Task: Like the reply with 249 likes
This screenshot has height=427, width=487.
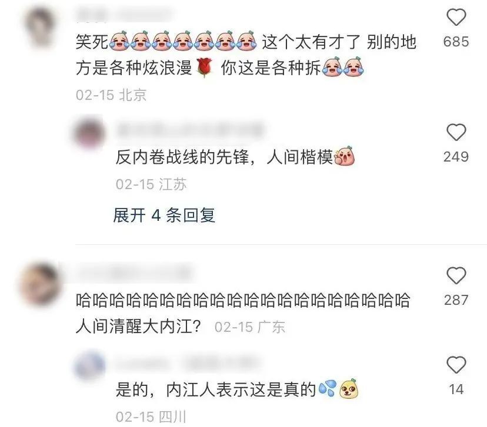Action: coord(456,132)
